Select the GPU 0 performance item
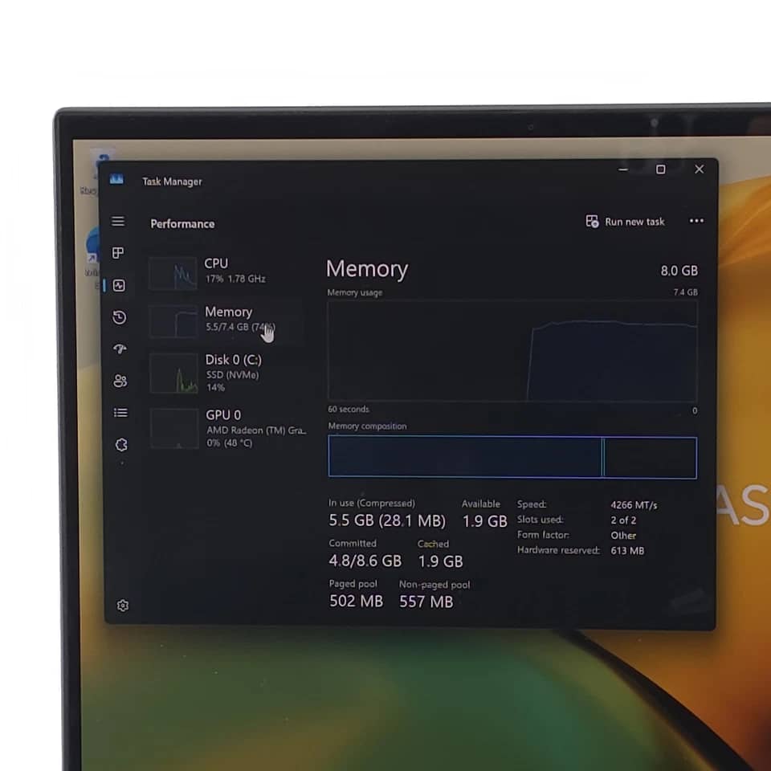This screenshot has height=771, width=771. [227, 428]
